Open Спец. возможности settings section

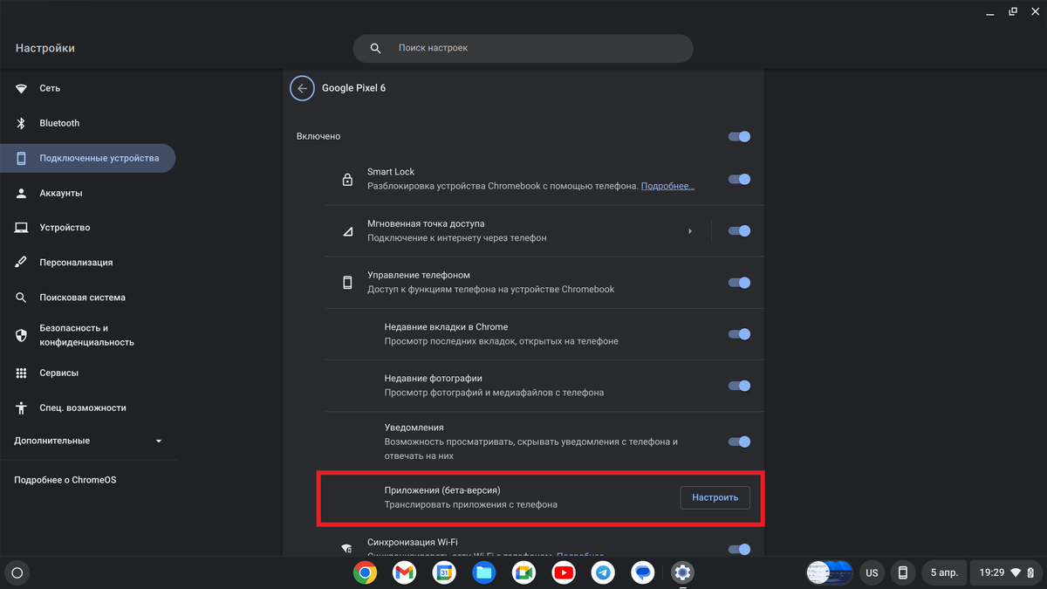click(87, 408)
